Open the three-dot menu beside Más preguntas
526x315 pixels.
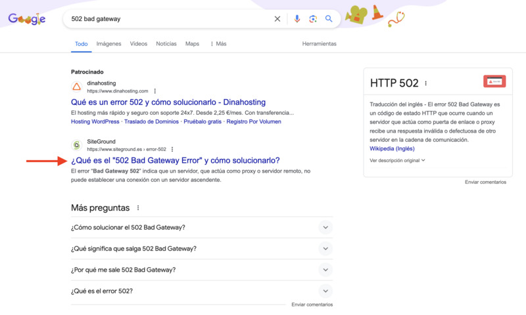click(138, 208)
